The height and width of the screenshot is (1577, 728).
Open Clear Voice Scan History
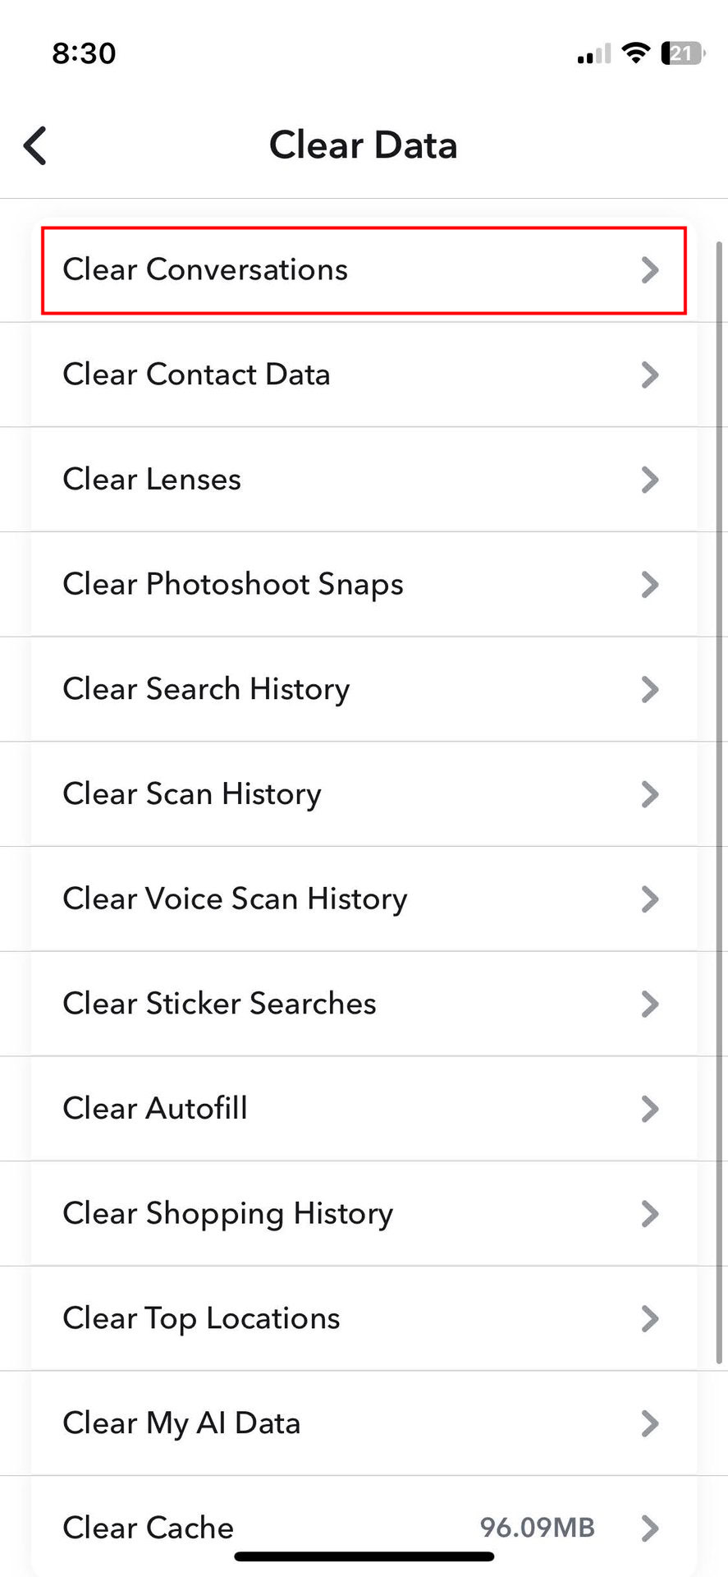pos(364,899)
